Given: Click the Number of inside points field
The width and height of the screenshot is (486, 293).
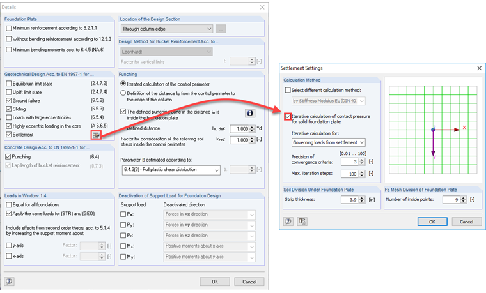Looking at the screenshot, I should point(451,200).
